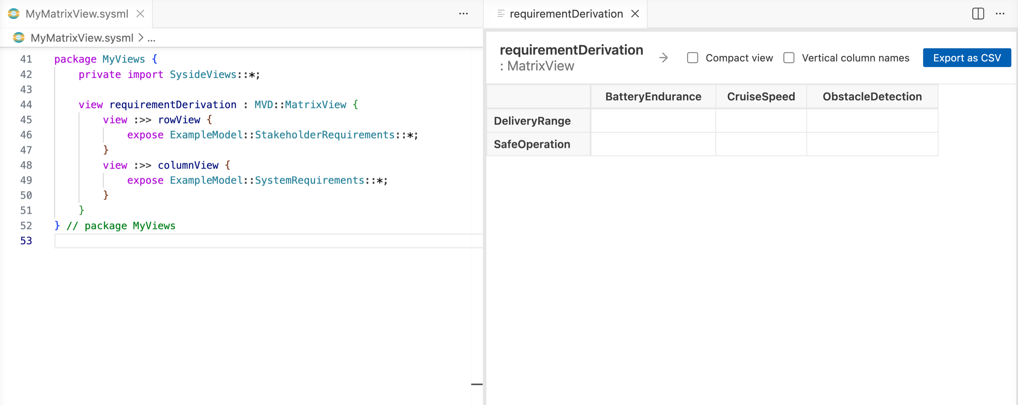1018x405 pixels.
Task: Select MyMatrixView.sysml in the breadcrumb
Action: point(82,38)
